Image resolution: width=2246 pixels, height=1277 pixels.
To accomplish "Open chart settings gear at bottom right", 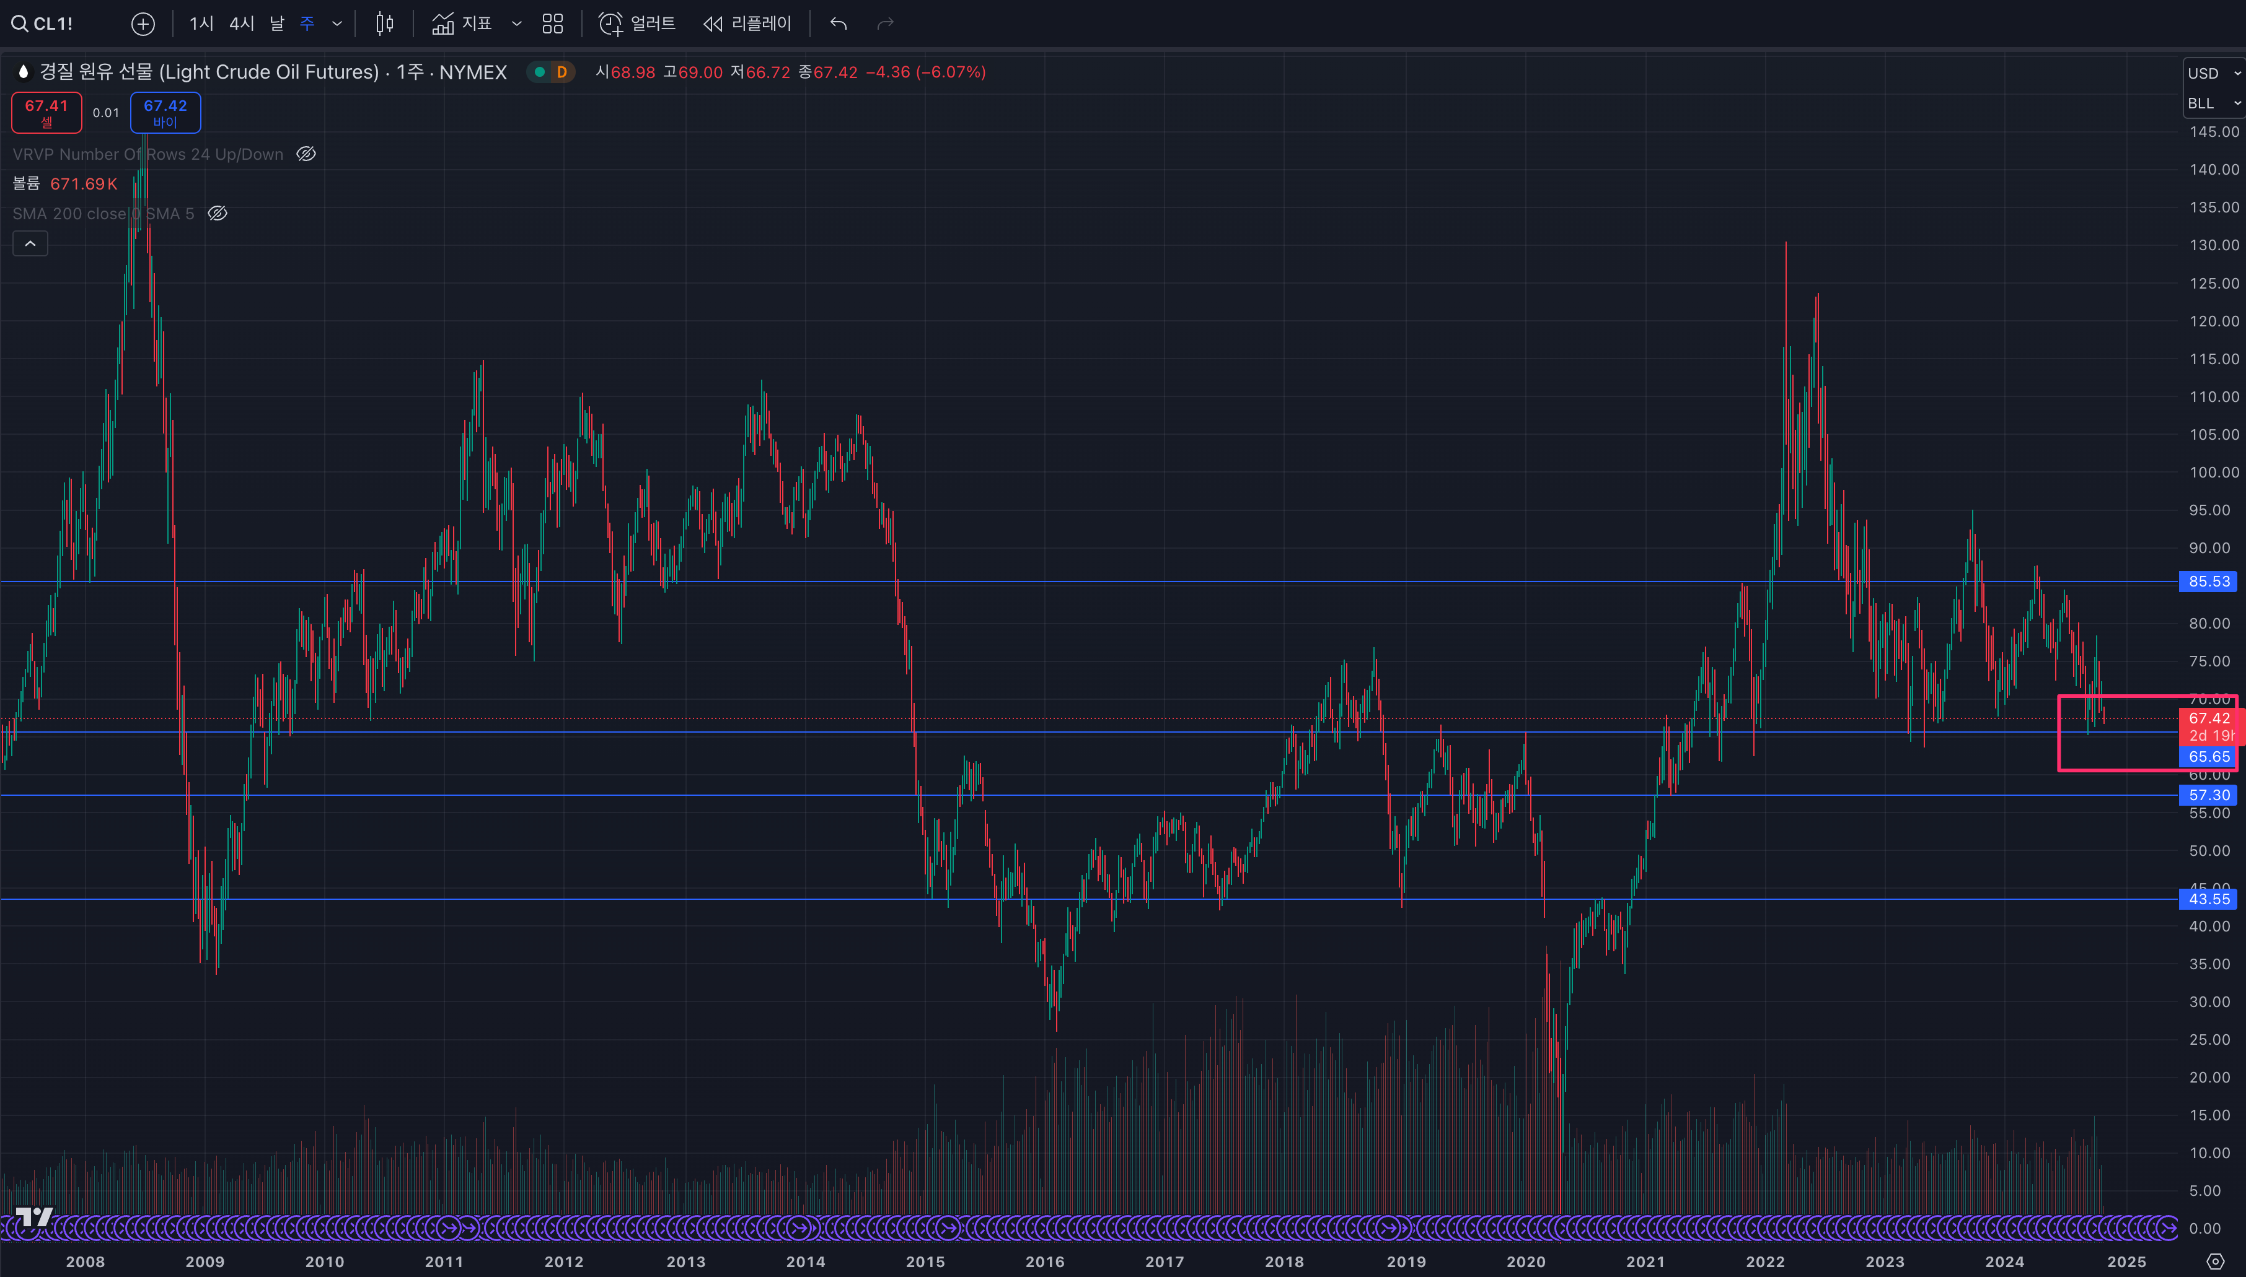I will pyautogui.click(x=2215, y=1262).
